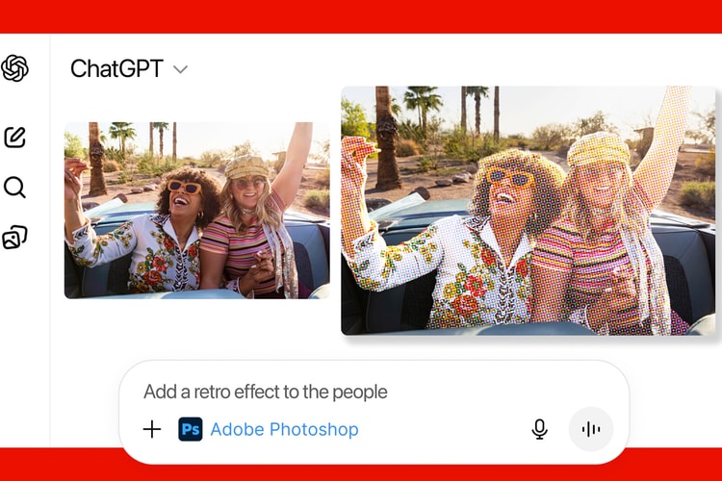Click the ChatGPT title text
This screenshot has height=481, width=722.
[116, 68]
